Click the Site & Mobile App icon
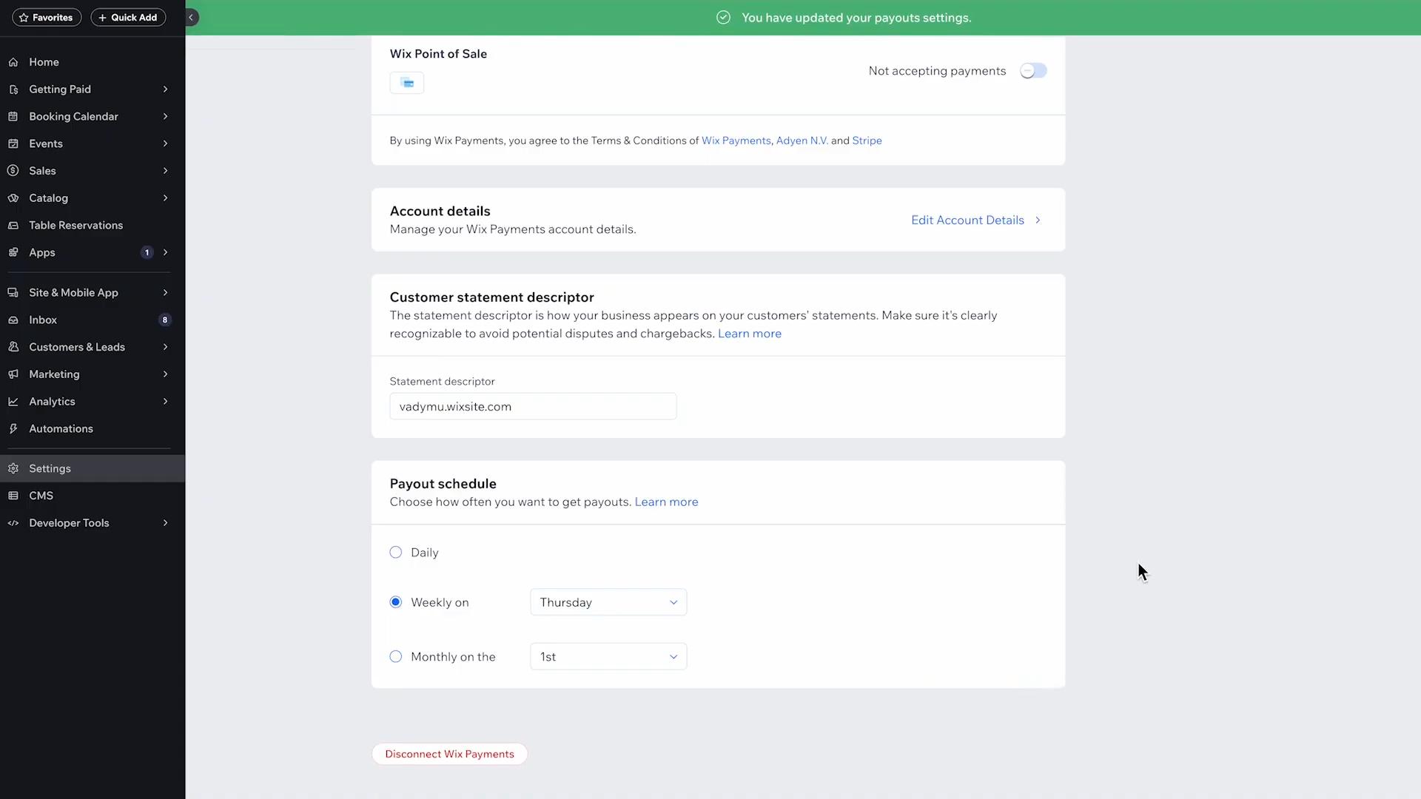1421x799 pixels. (13, 293)
